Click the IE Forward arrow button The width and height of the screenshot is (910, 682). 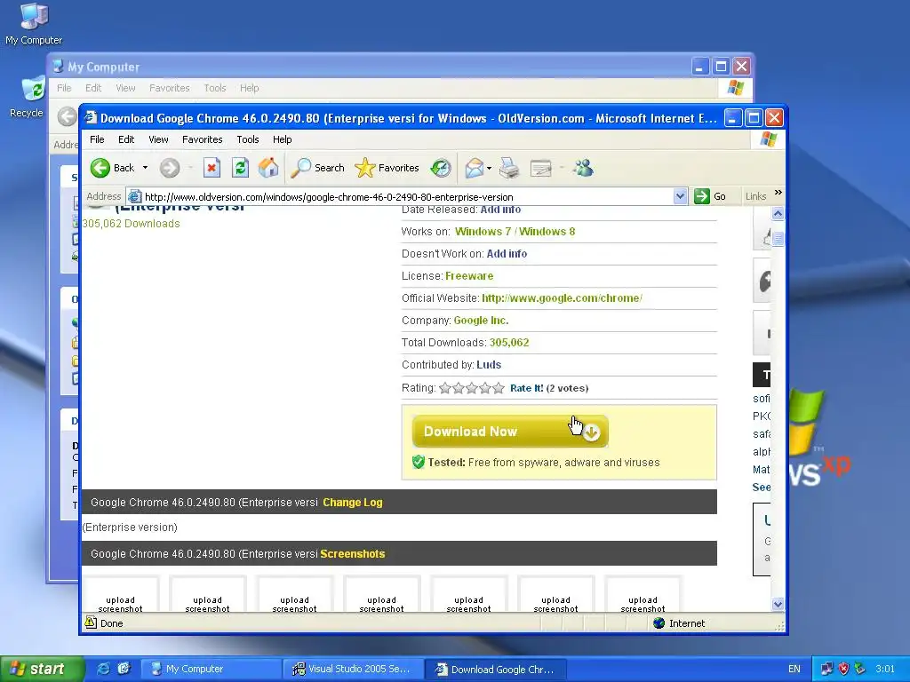coord(170,168)
